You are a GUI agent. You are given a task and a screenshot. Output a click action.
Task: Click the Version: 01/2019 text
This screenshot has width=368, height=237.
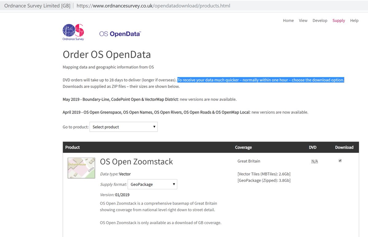pyautogui.click(x=115, y=195)
